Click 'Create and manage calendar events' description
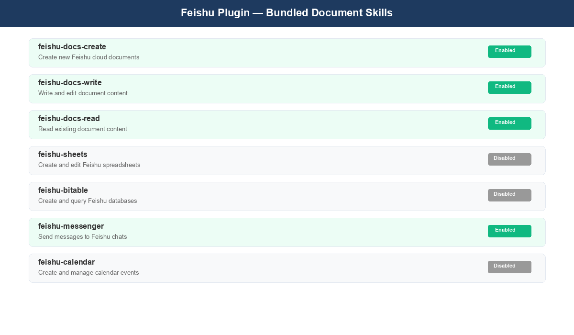 coord(88,273)
